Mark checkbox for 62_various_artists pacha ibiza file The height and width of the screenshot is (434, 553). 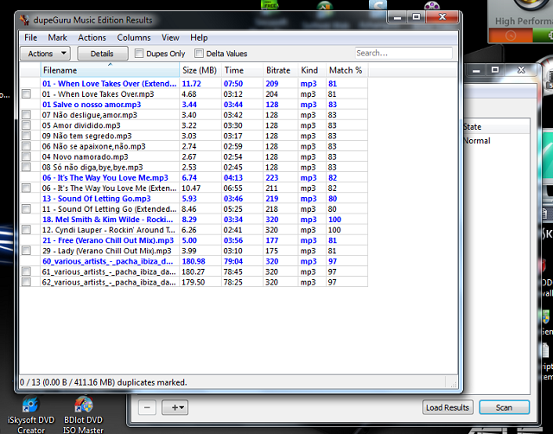coord(27,282)
